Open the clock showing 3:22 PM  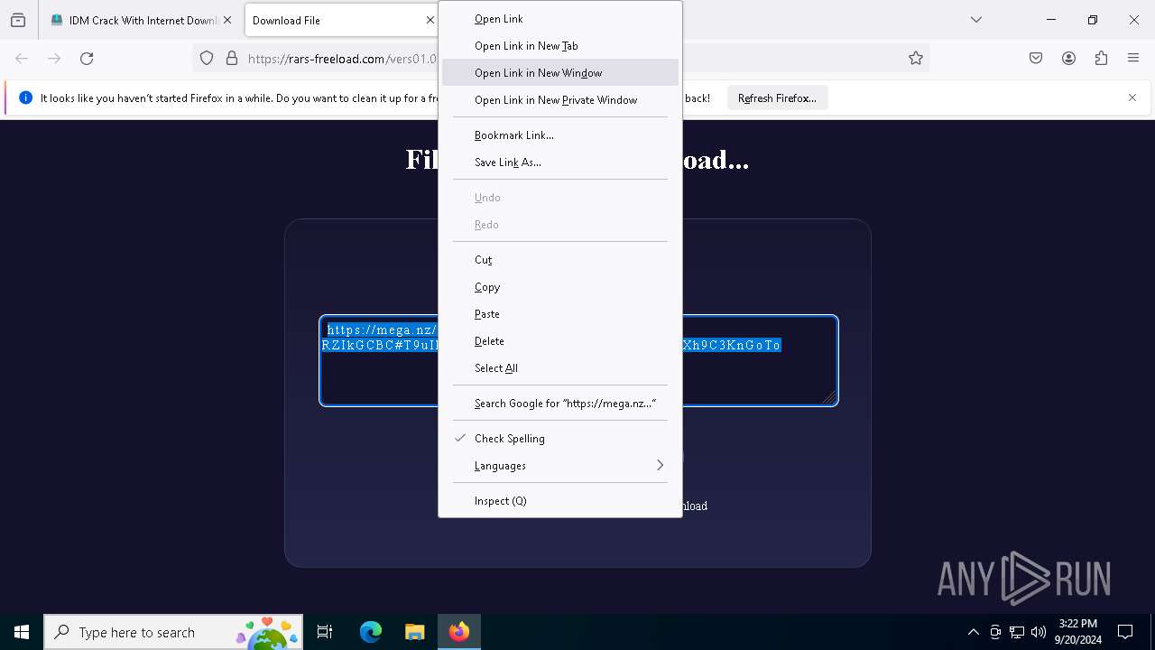tap(1077, 632)
